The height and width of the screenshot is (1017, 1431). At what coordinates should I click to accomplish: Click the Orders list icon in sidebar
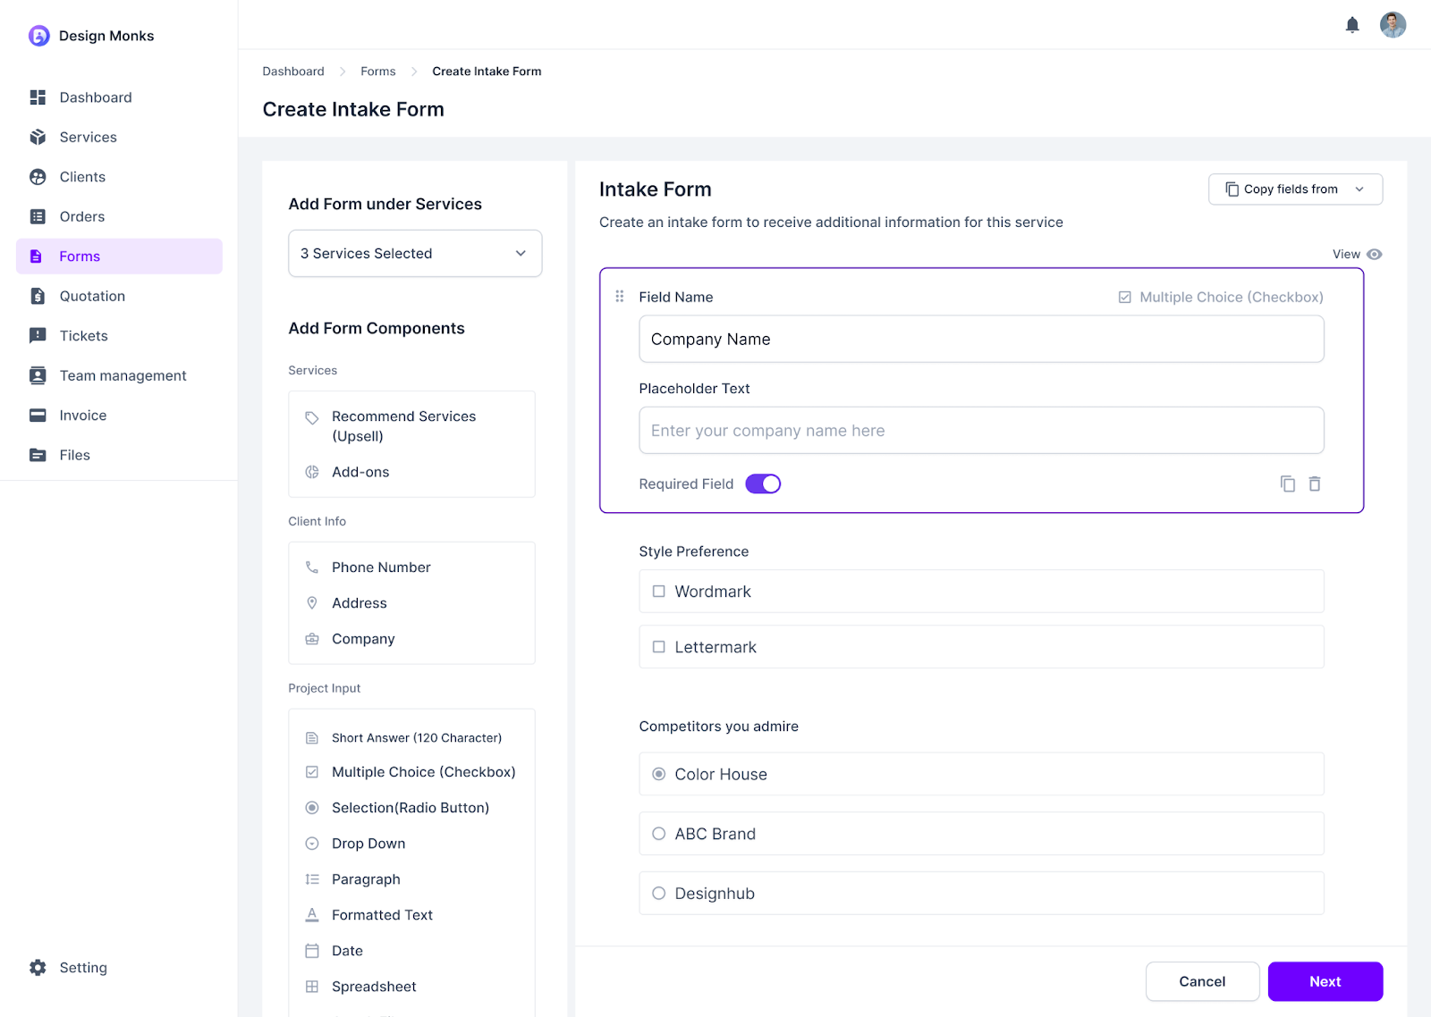coord(38,216)
